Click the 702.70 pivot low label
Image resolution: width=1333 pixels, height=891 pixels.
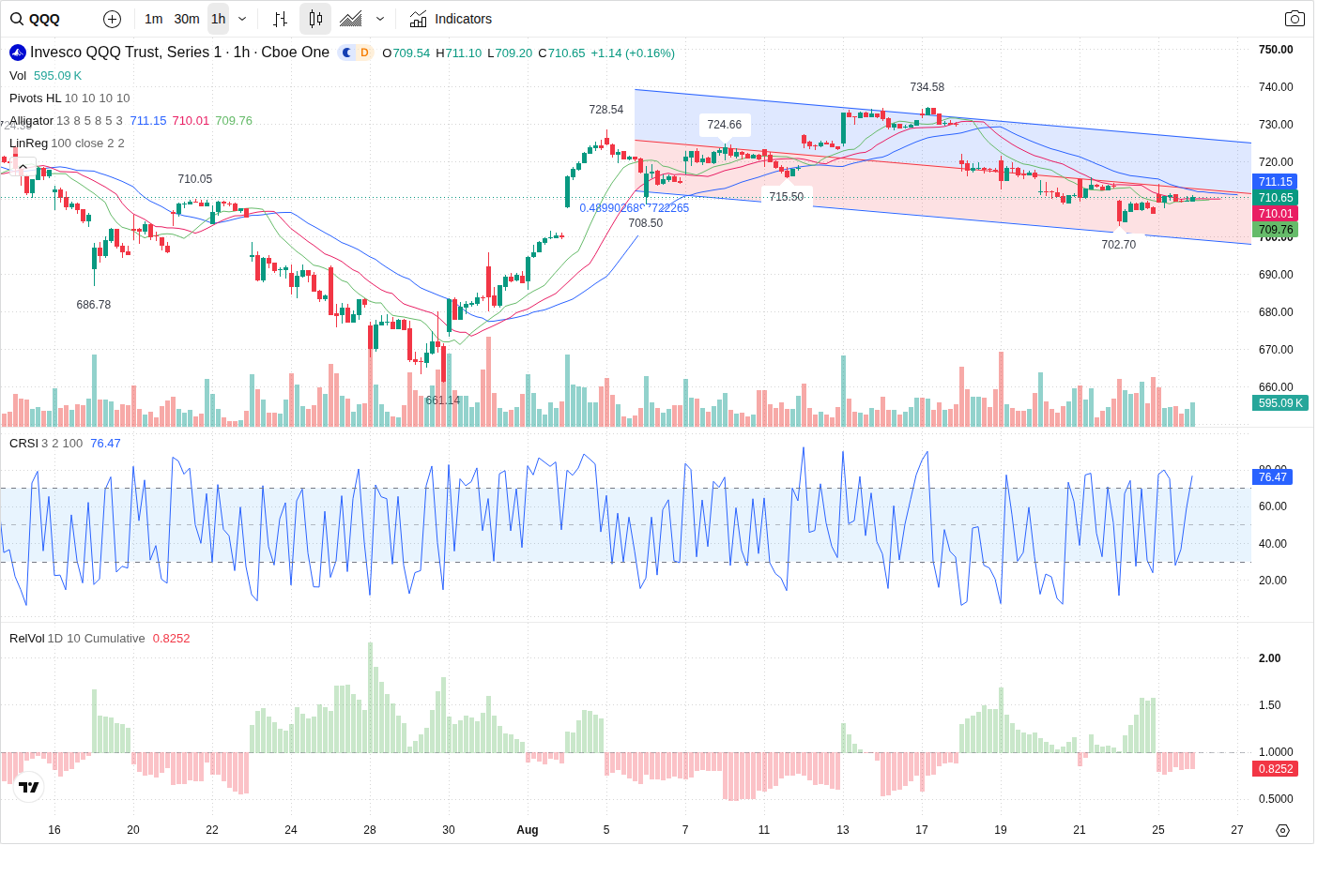1118,245
